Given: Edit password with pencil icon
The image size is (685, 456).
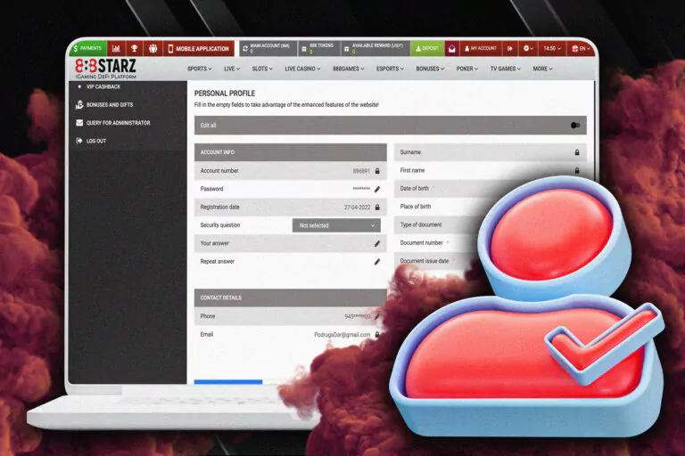Looking at the screenshot, I should (377, 189).
